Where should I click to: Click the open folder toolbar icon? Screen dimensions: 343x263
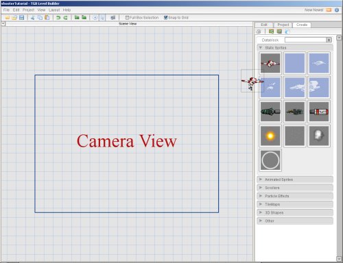(14, 18)
